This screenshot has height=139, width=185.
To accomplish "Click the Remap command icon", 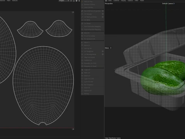I will 82,93.
